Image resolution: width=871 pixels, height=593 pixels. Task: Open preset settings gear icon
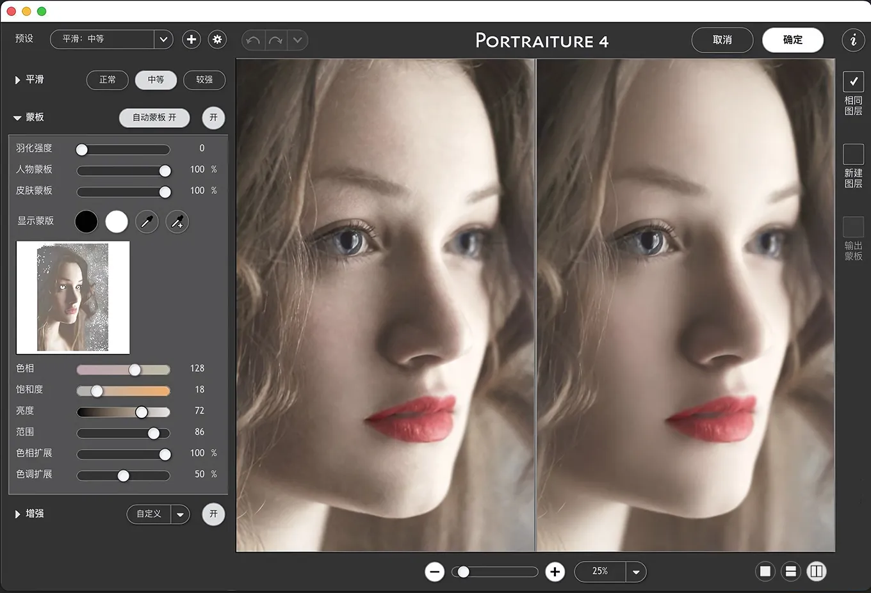[217, 40]
